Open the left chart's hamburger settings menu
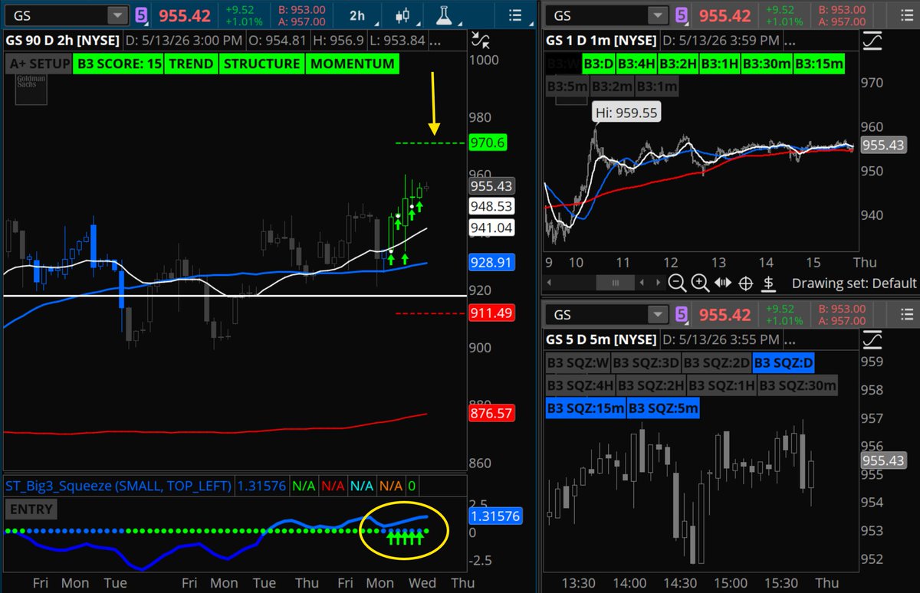 (515, 15)
